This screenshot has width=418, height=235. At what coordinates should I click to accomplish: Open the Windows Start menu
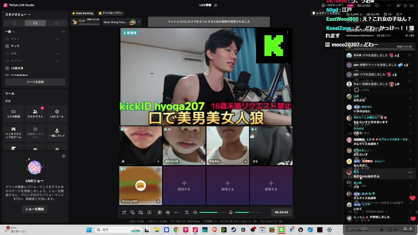pyautogui.click(x=89, y=230)
